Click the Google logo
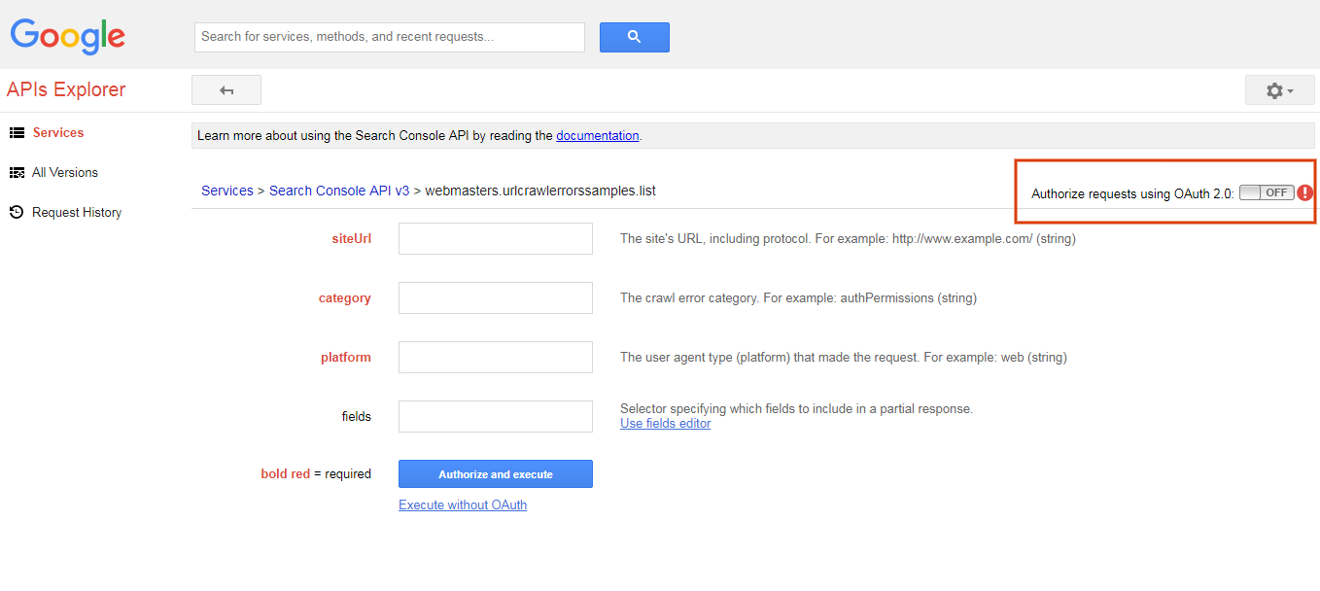This screenshot has width=1320, height=591. (68, 36)
